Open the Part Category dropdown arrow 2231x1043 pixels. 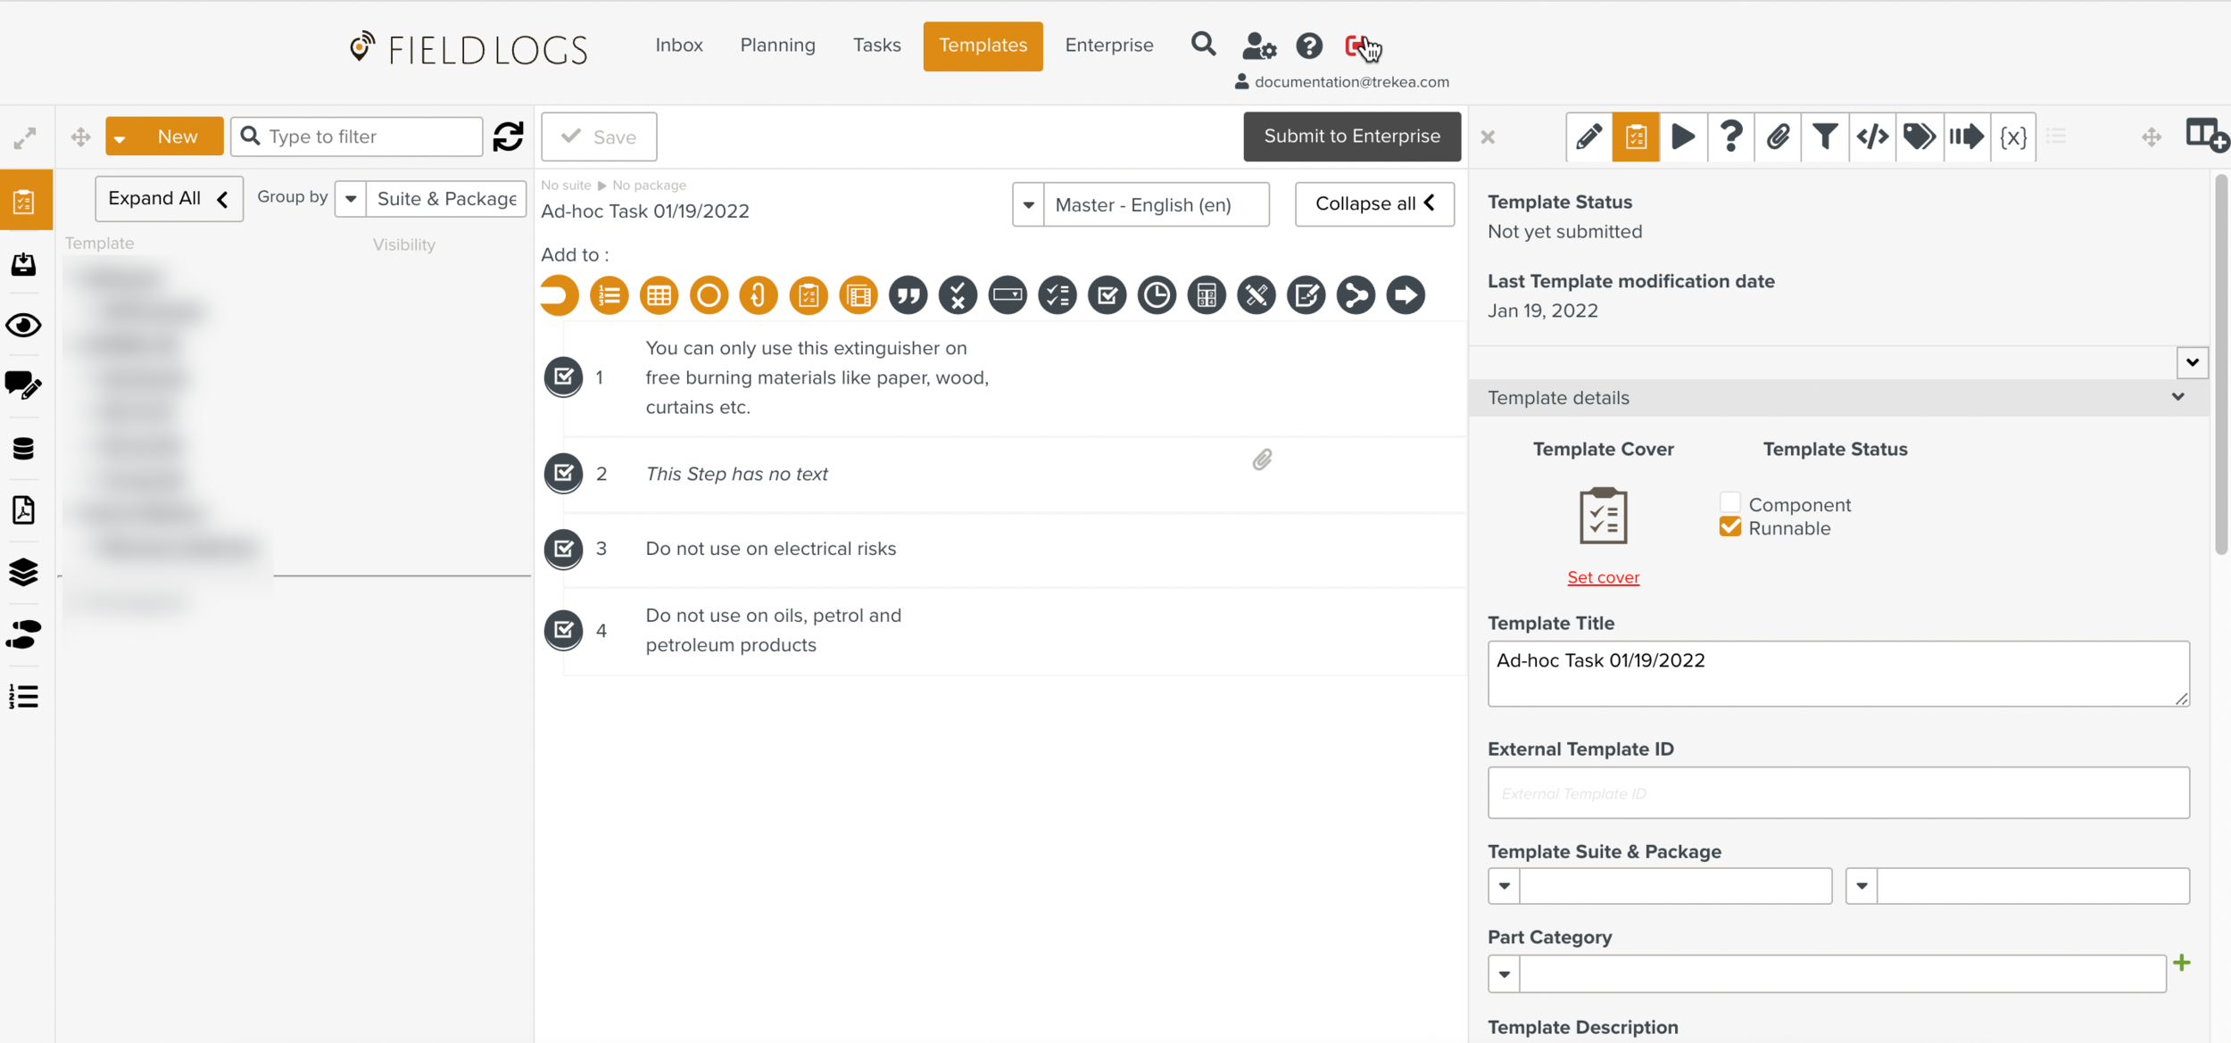pos(1504,973)
